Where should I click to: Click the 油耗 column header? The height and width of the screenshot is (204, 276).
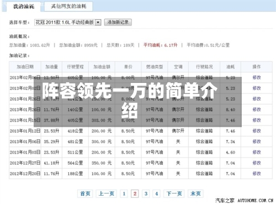pos(230,67)
